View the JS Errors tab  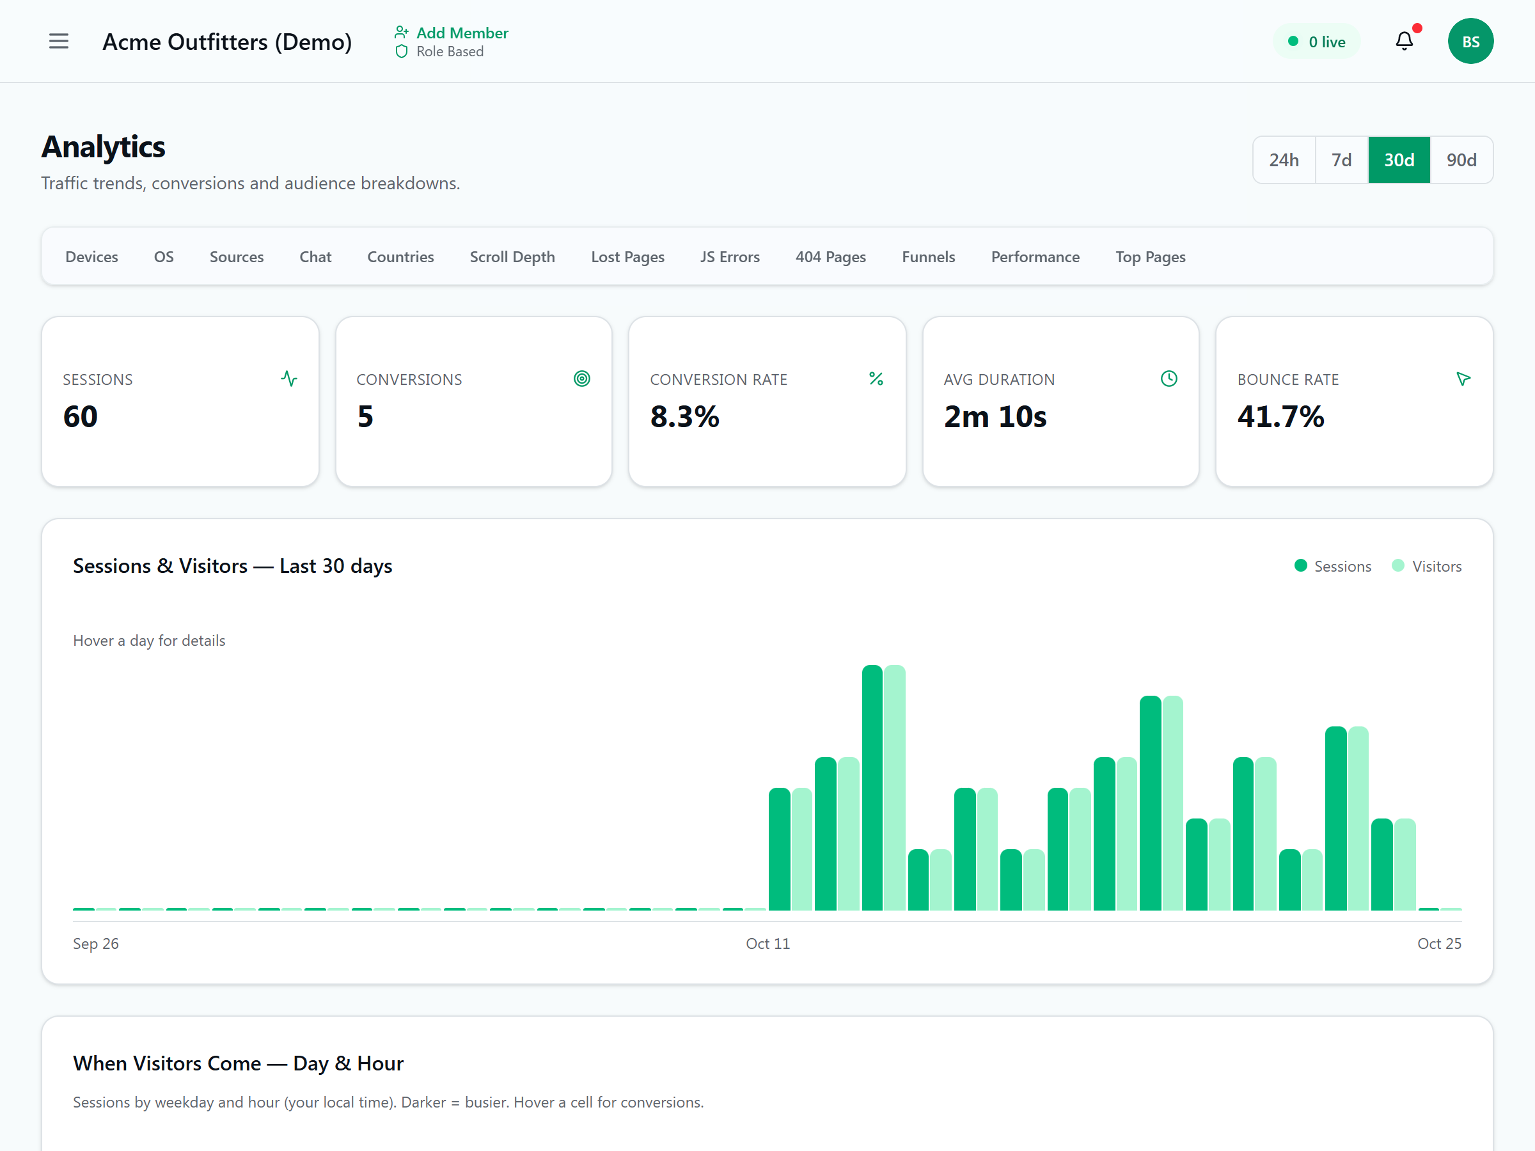coord(730,256)
